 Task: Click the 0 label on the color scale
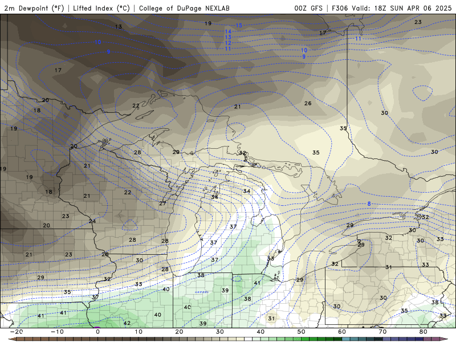click(97, 332)
